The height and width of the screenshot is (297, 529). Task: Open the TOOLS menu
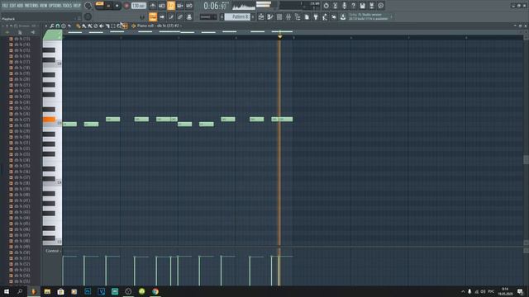(67, 6)
